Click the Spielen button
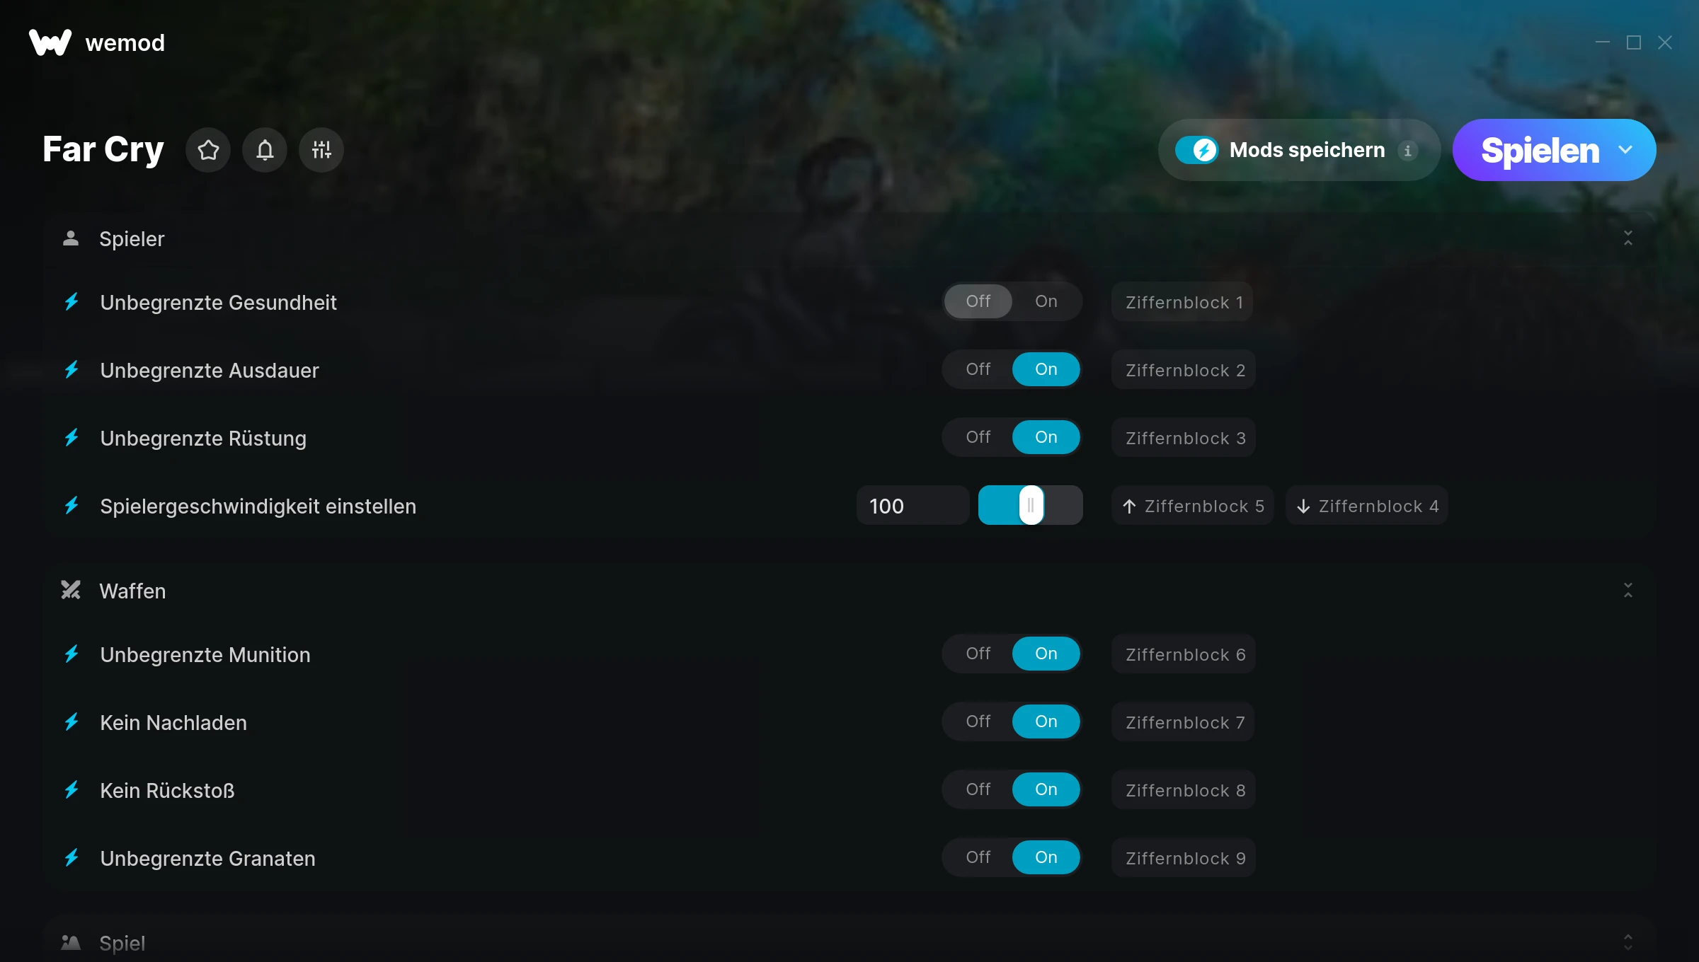 (x=1540, y=150)
